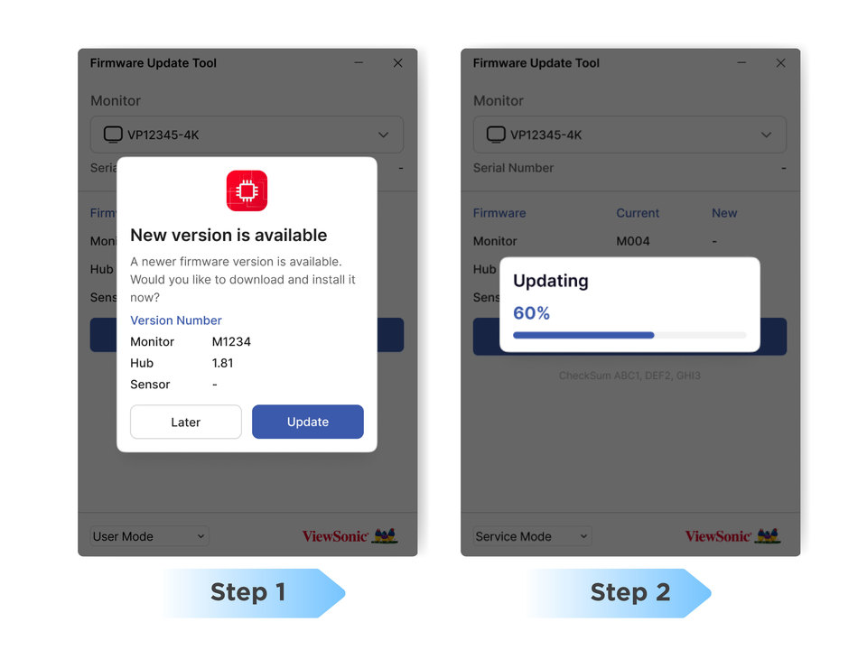Click the Version Number link
Viewport: 867px width, 650px height.
[x=176, y=320]
